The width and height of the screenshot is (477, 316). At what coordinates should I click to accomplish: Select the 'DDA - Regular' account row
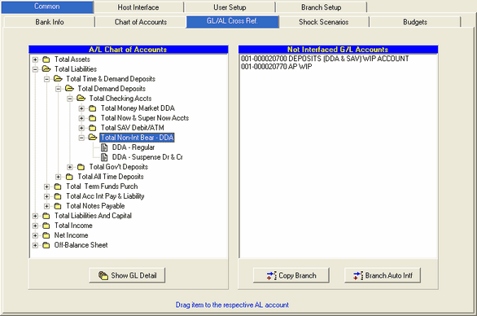133,147
